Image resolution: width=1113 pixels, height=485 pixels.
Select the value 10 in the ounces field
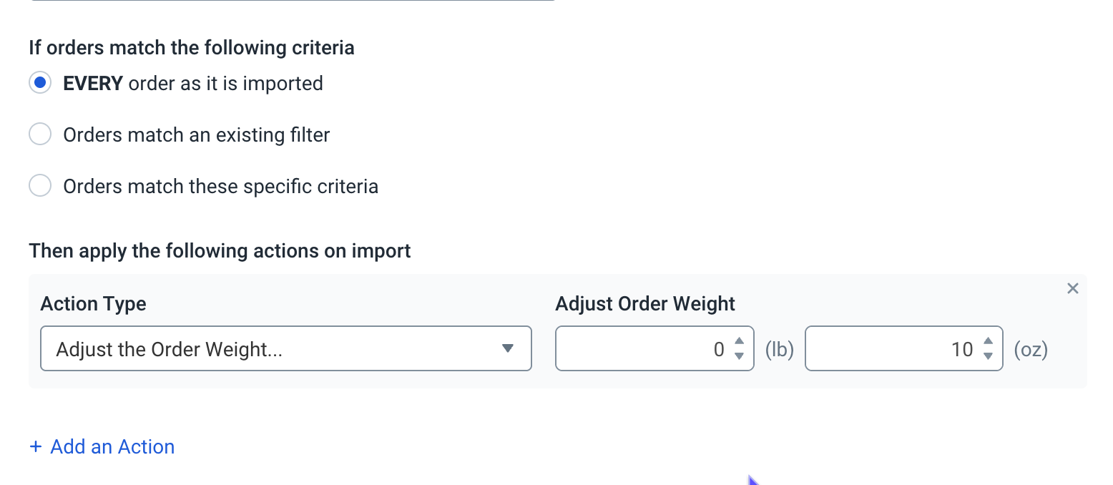[x=964, y=349]
